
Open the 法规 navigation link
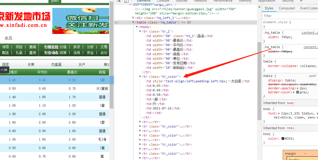pyautogui.click(x=77, y=53)
